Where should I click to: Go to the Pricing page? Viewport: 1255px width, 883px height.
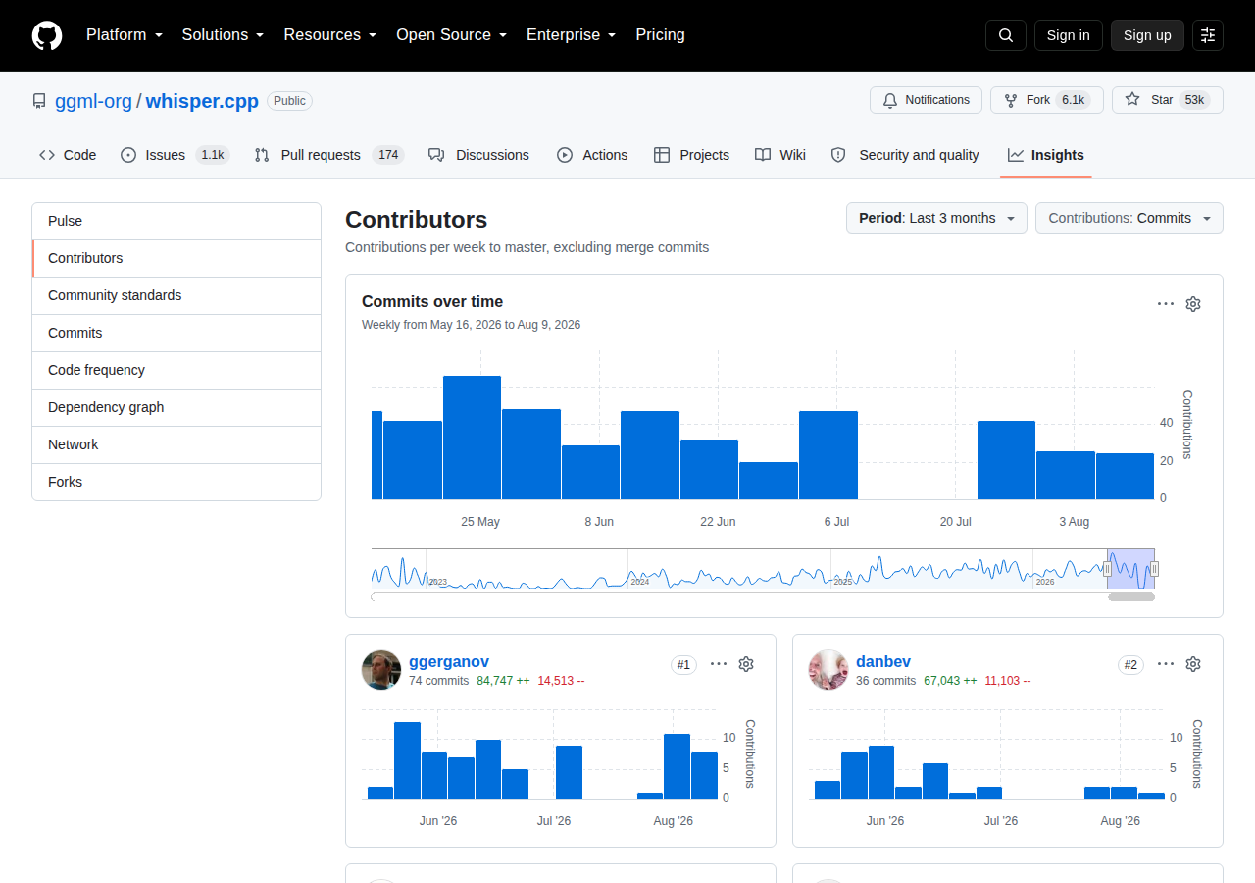pos(661,35)
